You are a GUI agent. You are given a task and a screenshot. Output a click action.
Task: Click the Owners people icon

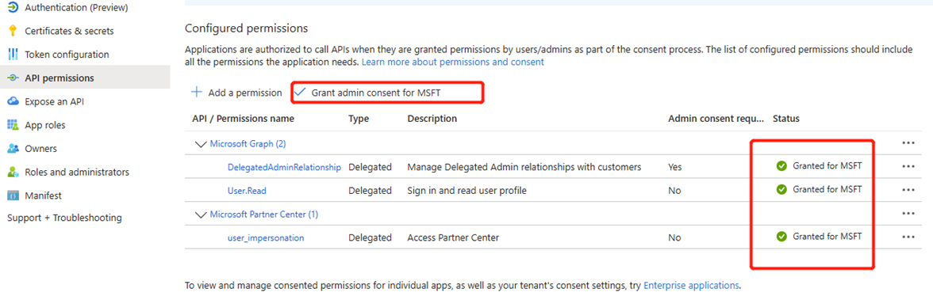tap(13, 149)
